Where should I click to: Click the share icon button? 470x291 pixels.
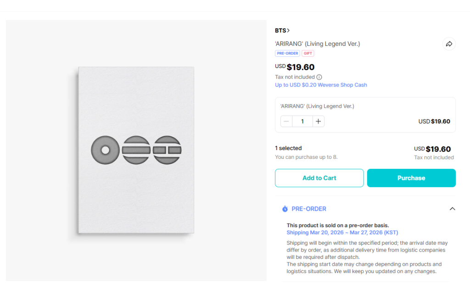449,44
